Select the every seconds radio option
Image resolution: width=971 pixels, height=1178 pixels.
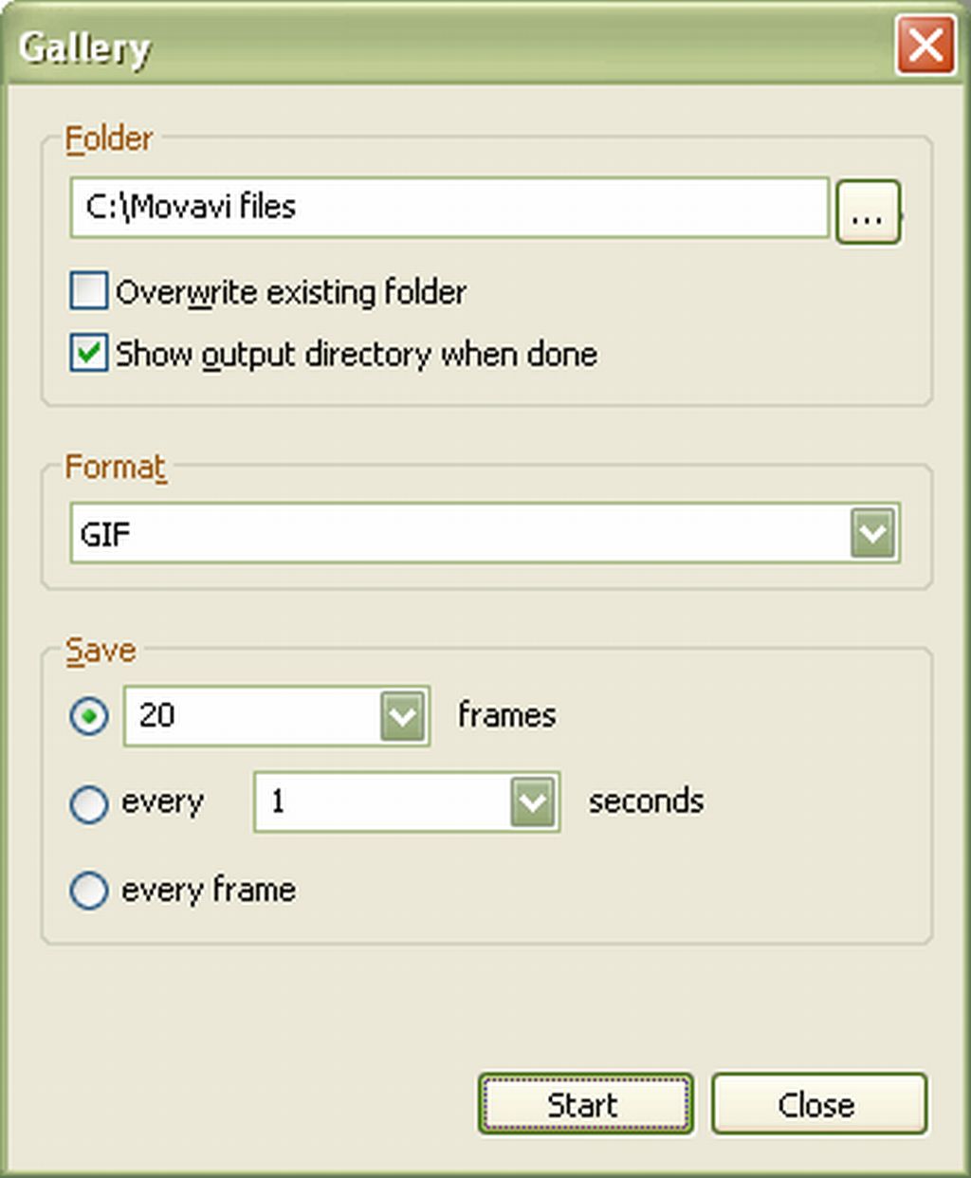(x=88, y=804)
